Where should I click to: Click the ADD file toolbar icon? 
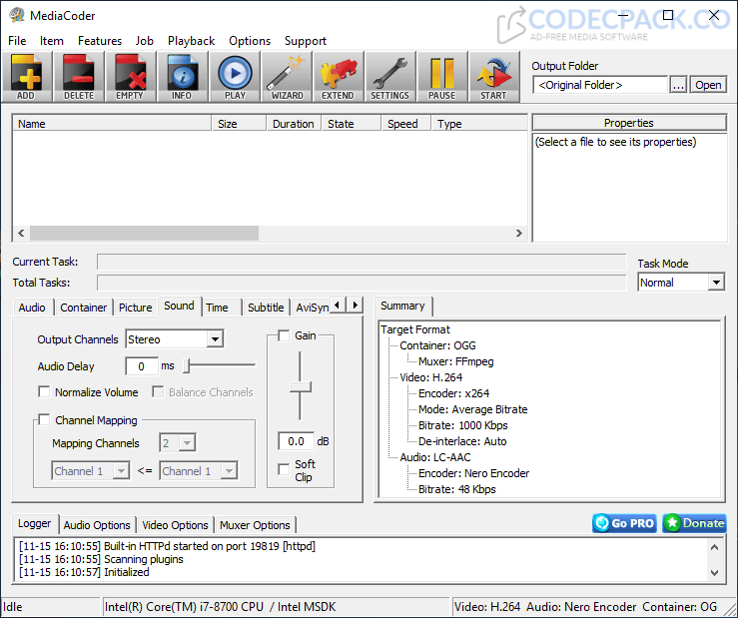point(26,77)
